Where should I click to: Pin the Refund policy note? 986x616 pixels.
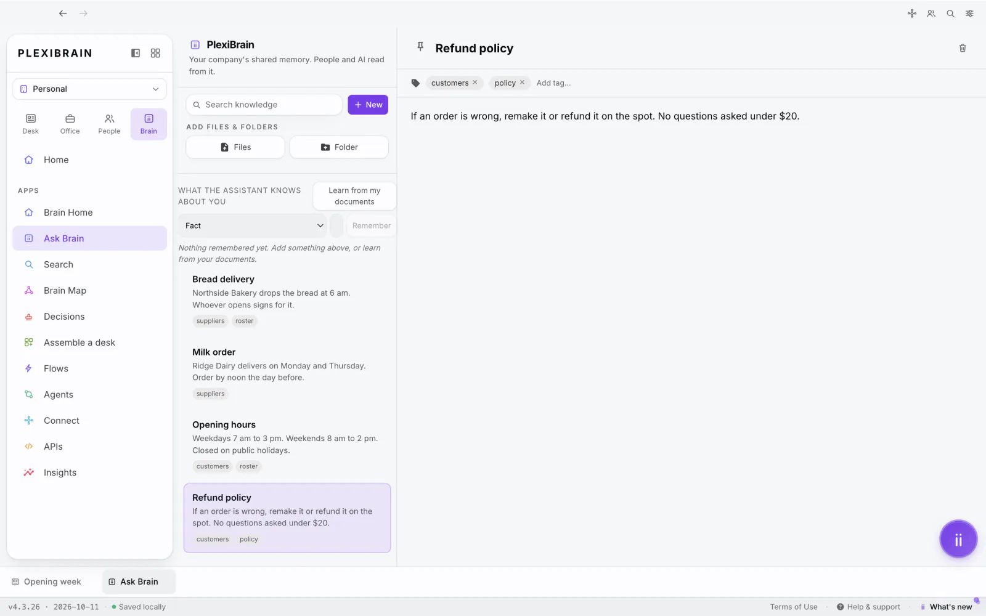pos(420,47)
